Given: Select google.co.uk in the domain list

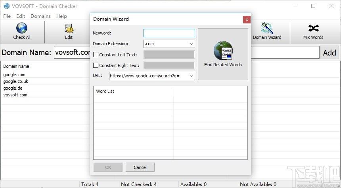Looking at the screenshot, I should click(15, 81).
